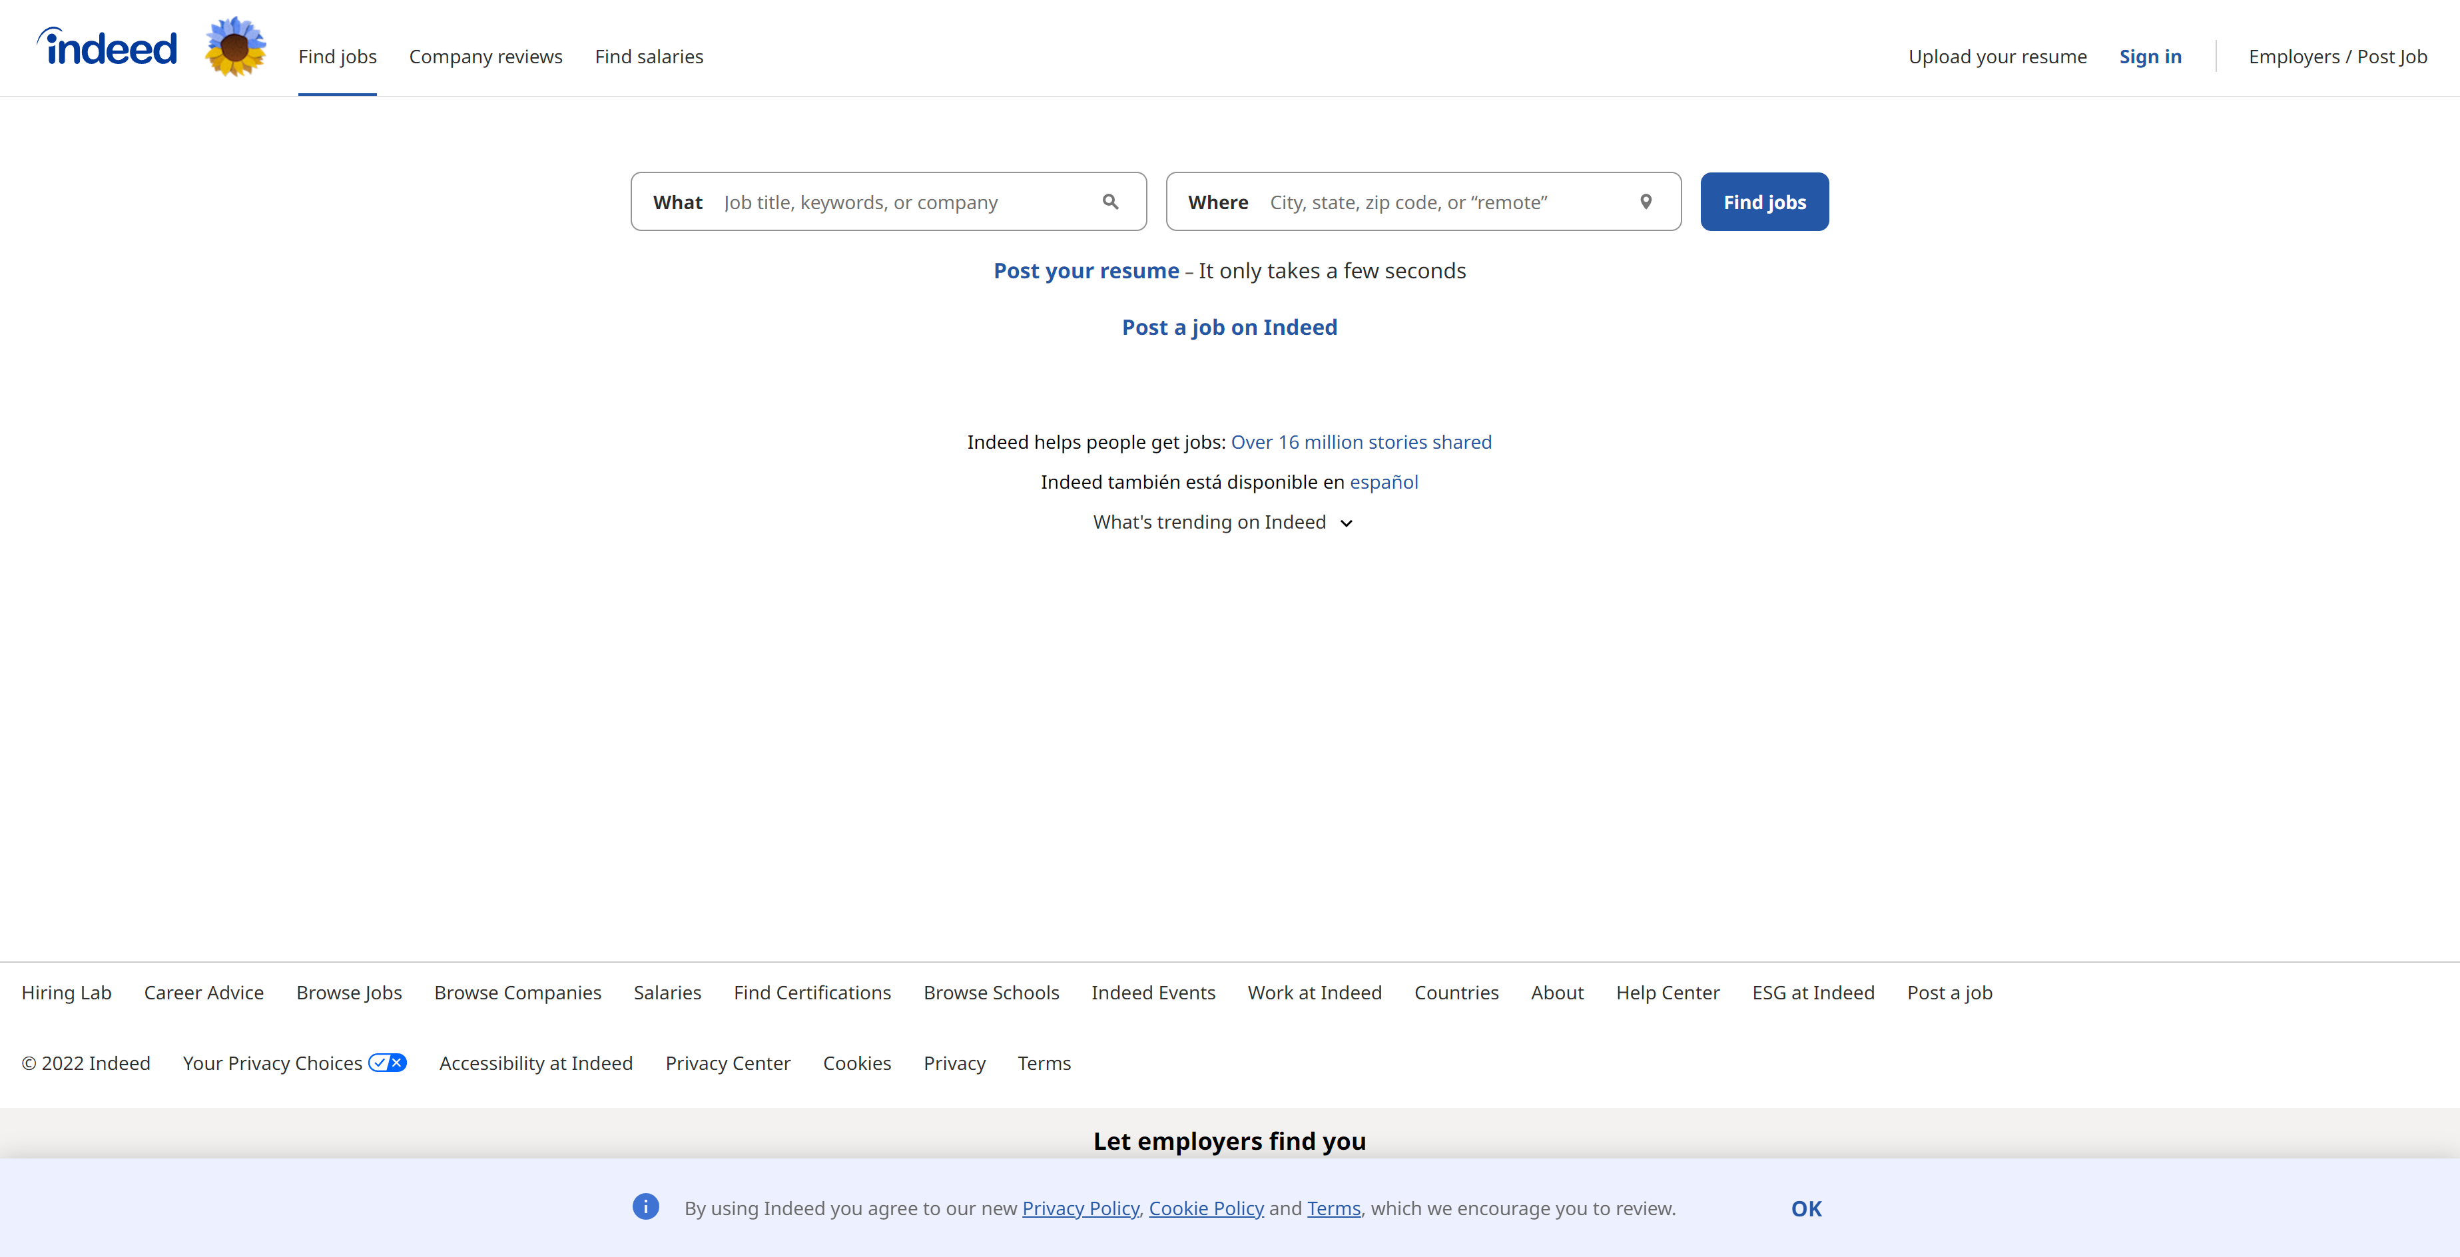Viewport: 2460px width, 1257px height.
Task: Open the Find jobs tab
Action: click(337, 57)
